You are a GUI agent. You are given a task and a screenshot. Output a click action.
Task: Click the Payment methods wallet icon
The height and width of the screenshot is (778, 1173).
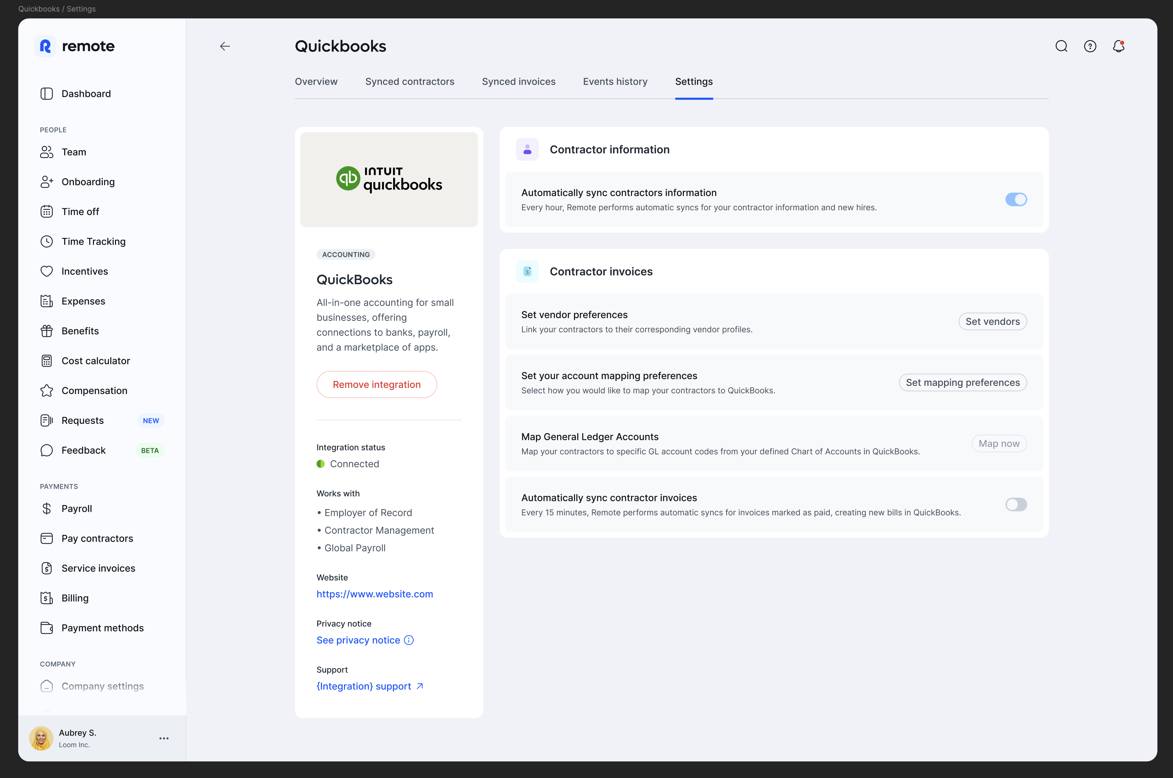(x=47, y=628)
